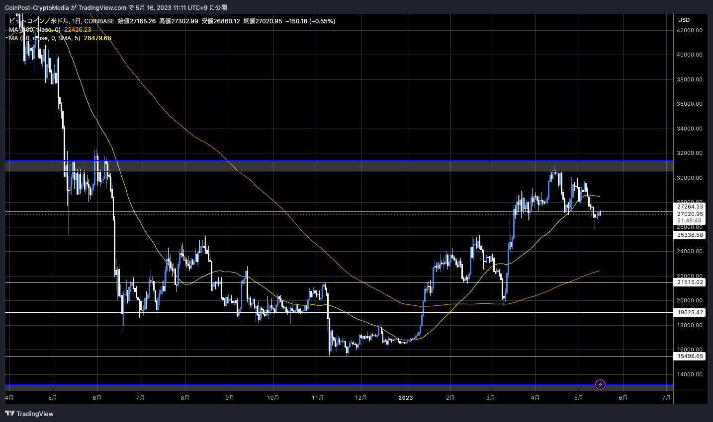Viewport: 713px width, 422px height.
Task: Click 36000.00 on the price axis
Action: click(690, 104)
